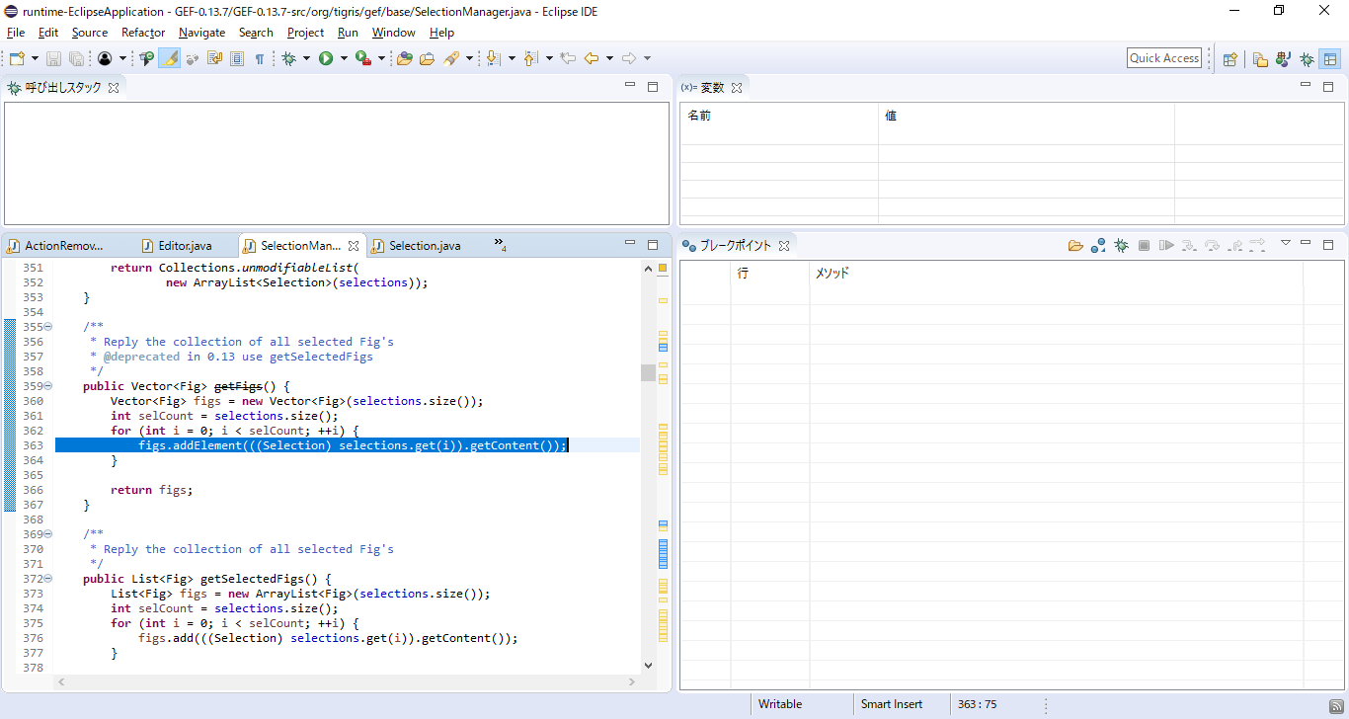Click the Search flashlight icon
This screenshot has height=719, width=1349.
coord(451,59)
